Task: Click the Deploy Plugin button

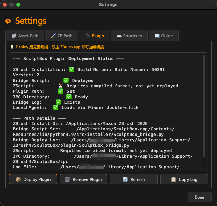Action: [33, 179]
